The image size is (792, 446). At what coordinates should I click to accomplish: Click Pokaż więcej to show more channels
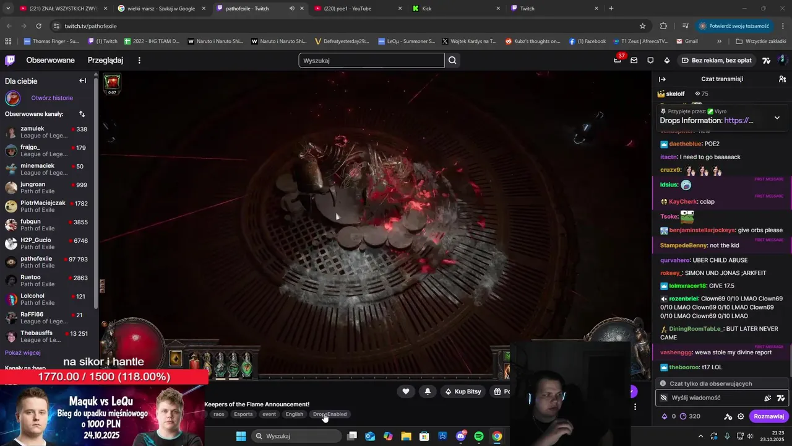(22, 352)
